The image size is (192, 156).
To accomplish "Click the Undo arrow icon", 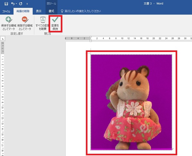I will coord(13,4).
